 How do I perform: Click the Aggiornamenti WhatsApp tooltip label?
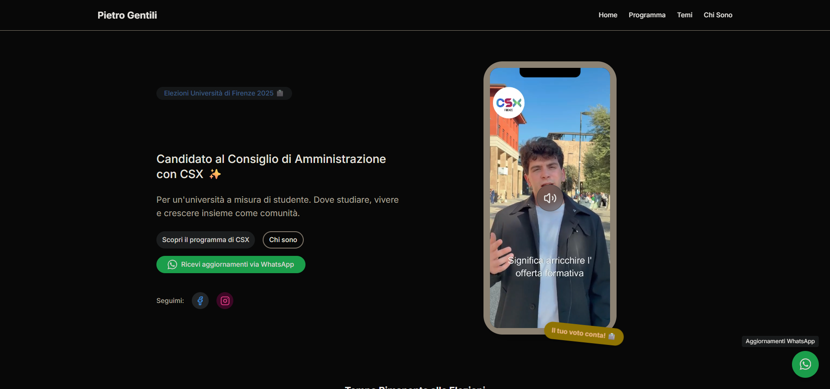[x=780, y=341]
